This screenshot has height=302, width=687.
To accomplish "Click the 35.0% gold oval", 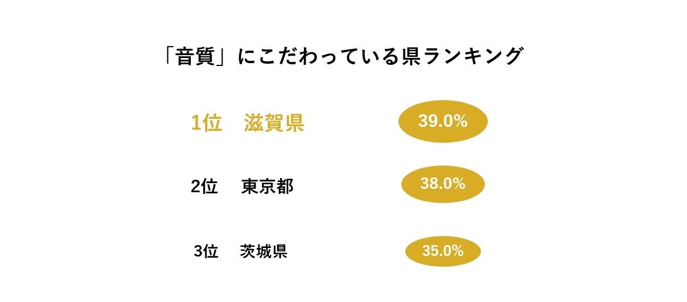I will [443, 251].
